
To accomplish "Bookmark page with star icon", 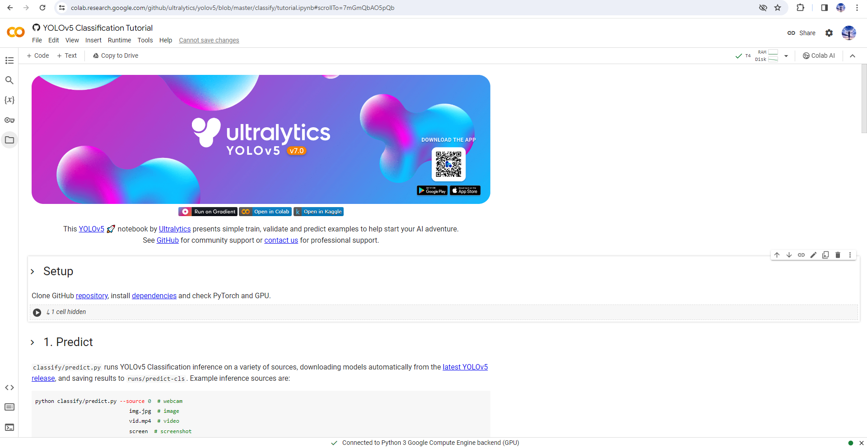I will pos(778,8).
